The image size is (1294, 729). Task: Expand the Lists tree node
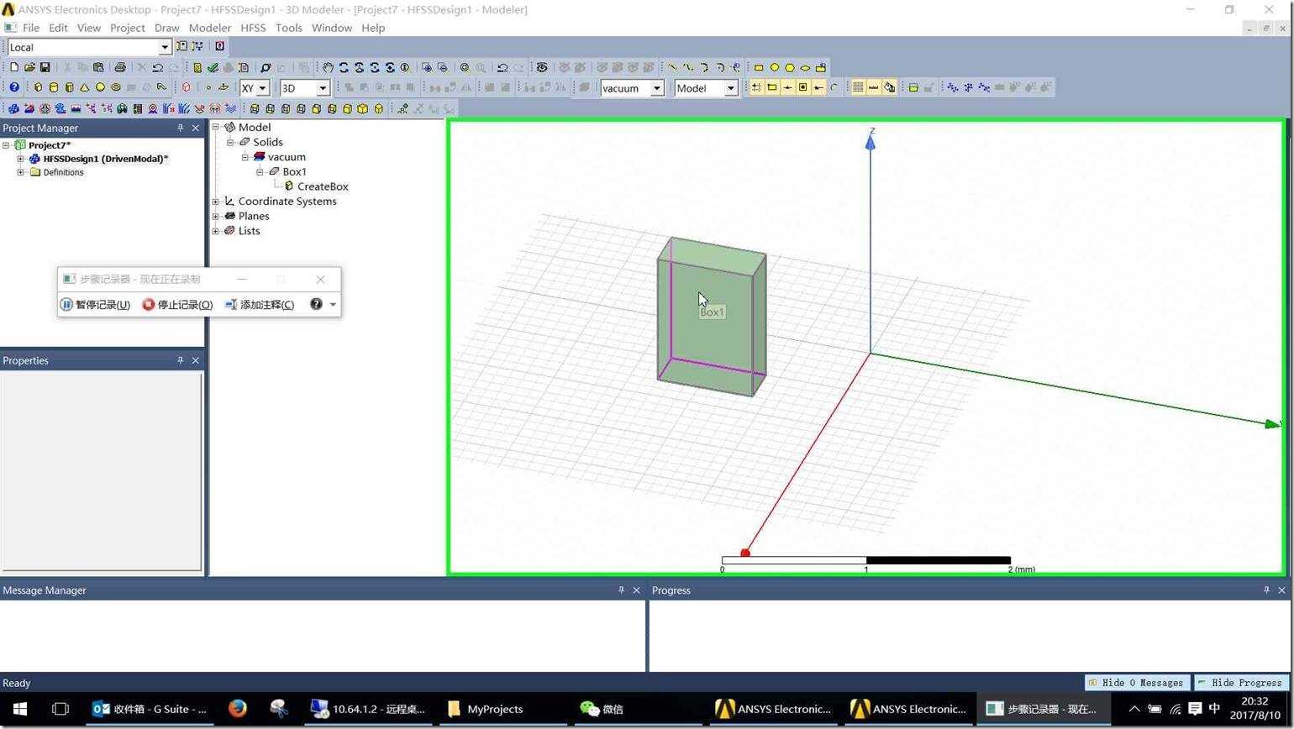pos(216,231)
